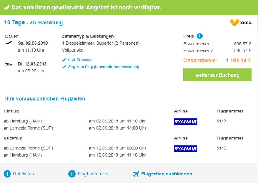Click the Ihre voraussichtlichen Flugzeiten heading
Screen dimensions: 258x183
[x=45, y=98]
